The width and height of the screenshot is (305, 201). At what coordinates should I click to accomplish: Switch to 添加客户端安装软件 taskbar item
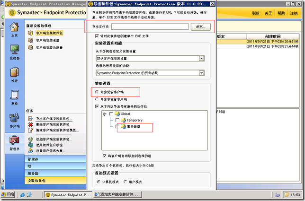point(117,194)
